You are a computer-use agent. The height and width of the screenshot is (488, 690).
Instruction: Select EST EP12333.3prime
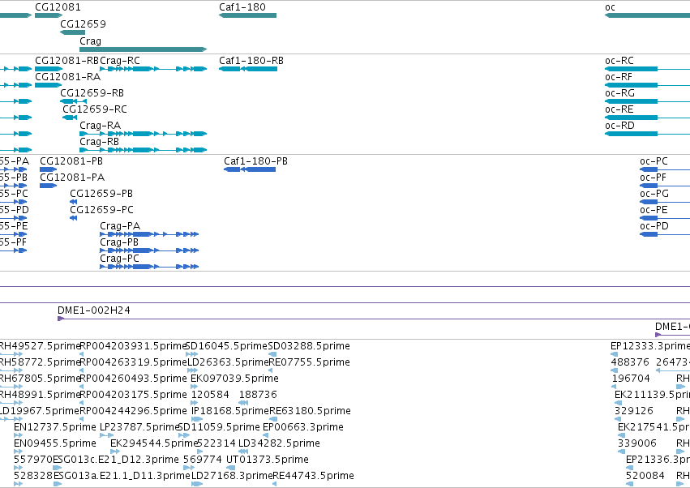(615, 354)
